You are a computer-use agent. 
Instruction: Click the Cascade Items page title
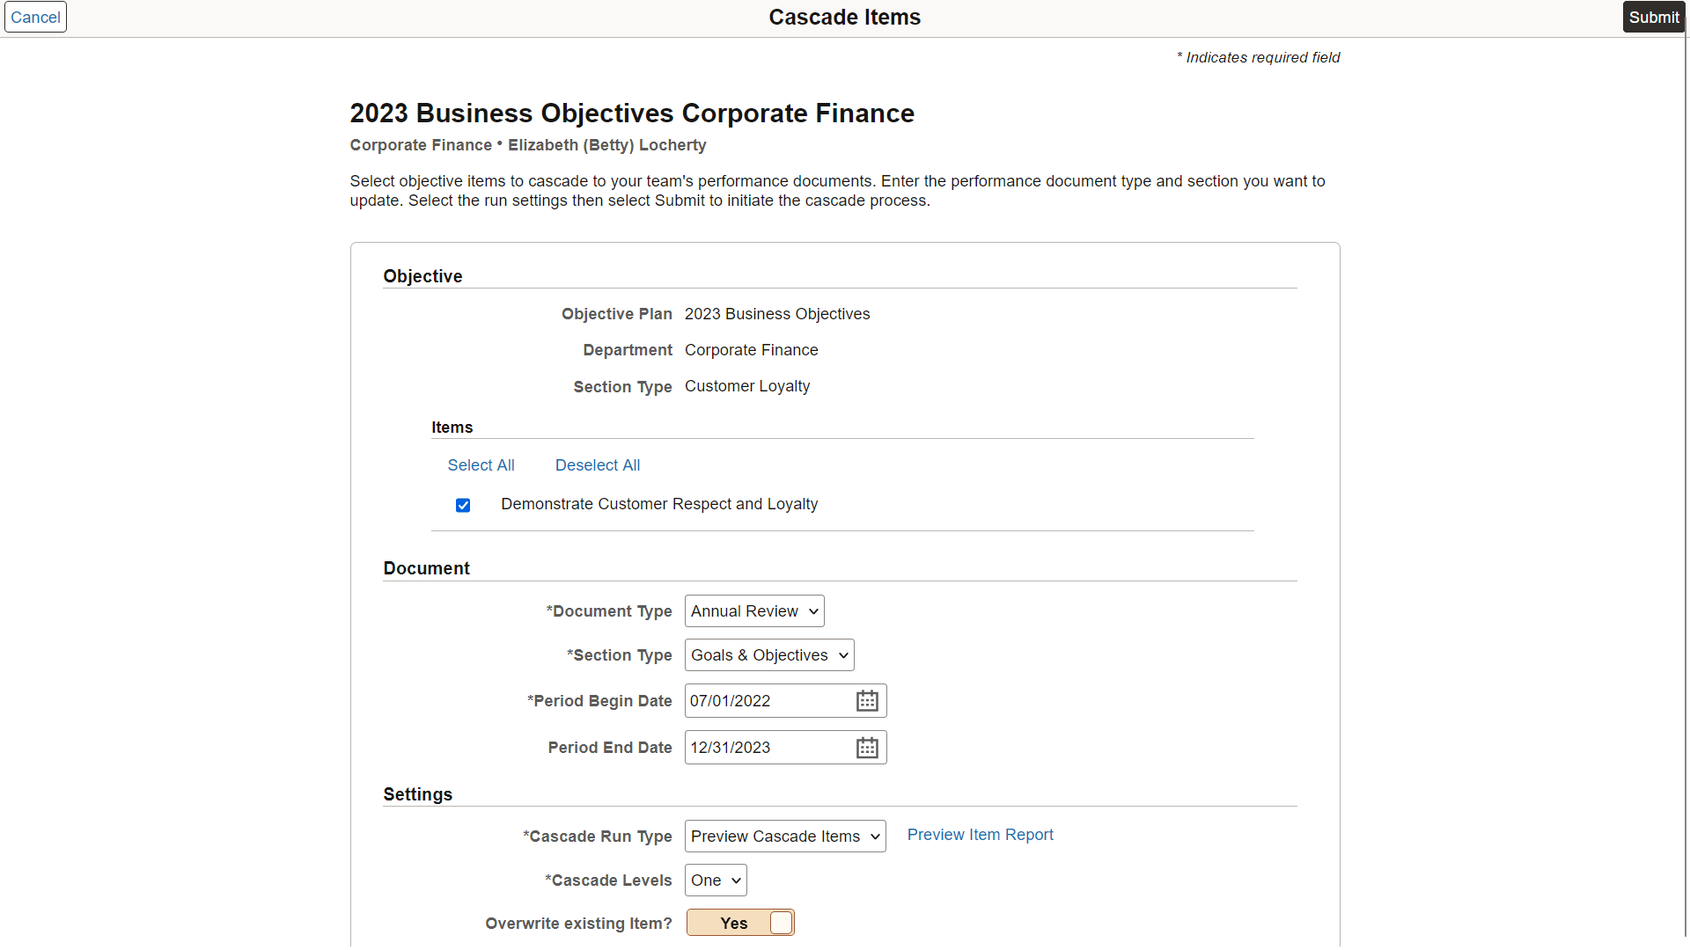click(844, 17)
